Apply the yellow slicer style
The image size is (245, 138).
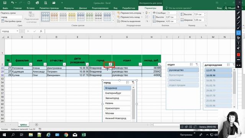(x=72, y=17)
